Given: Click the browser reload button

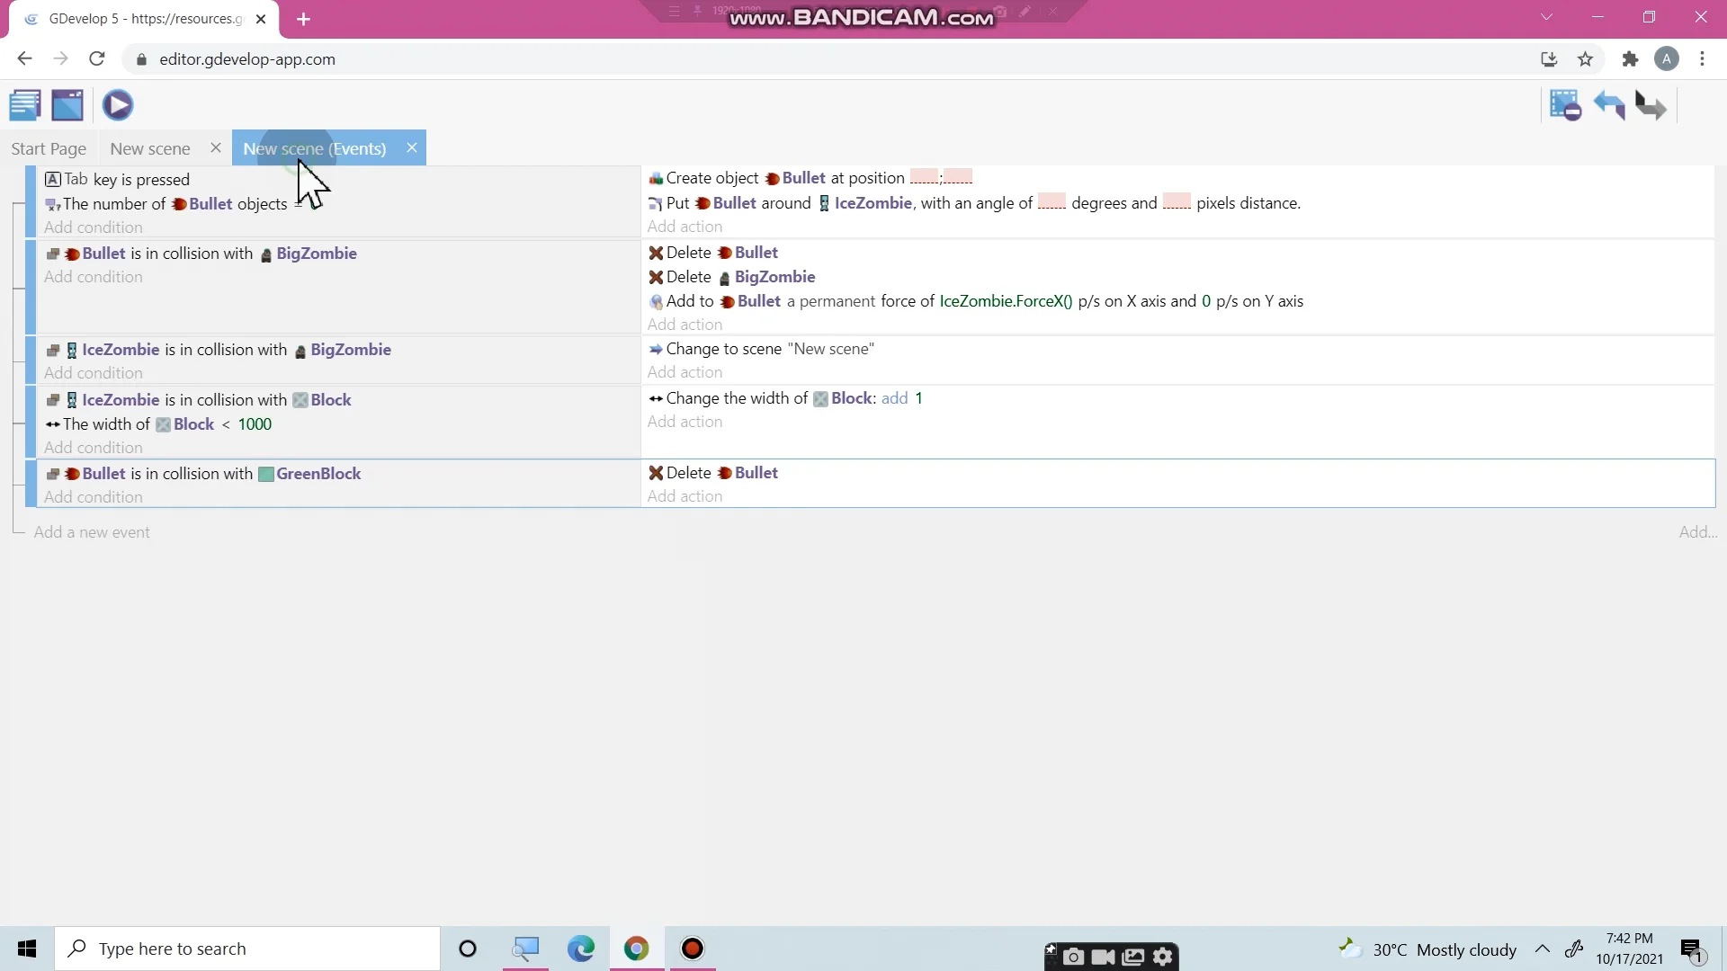Looking at the screenshot, I should pos(97,59).
